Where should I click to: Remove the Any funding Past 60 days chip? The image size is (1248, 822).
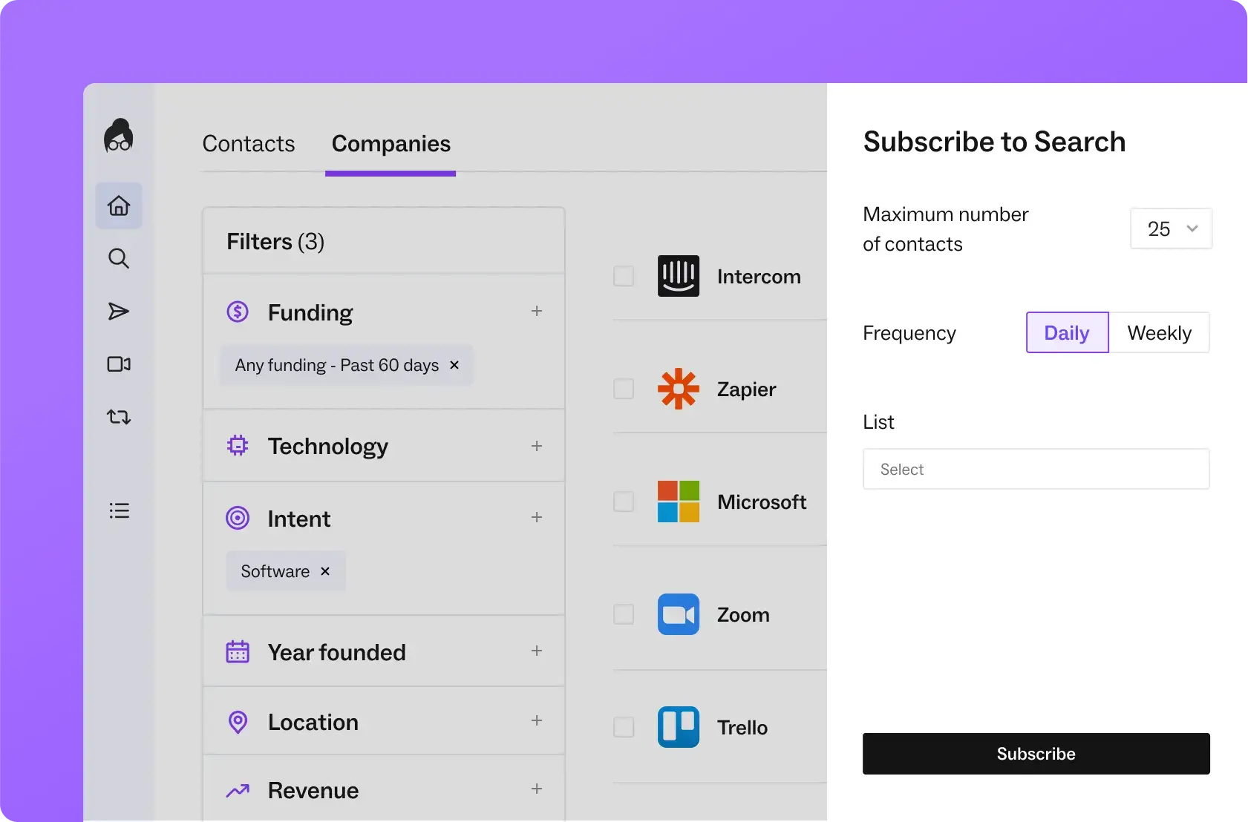pyautogui.click(x=454, y=365)
